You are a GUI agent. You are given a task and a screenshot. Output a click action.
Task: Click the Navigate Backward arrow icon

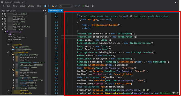(45, 6)
